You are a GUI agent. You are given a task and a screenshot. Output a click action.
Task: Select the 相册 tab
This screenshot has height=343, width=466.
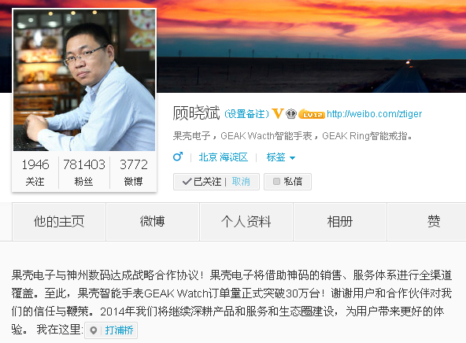(340, 222)
